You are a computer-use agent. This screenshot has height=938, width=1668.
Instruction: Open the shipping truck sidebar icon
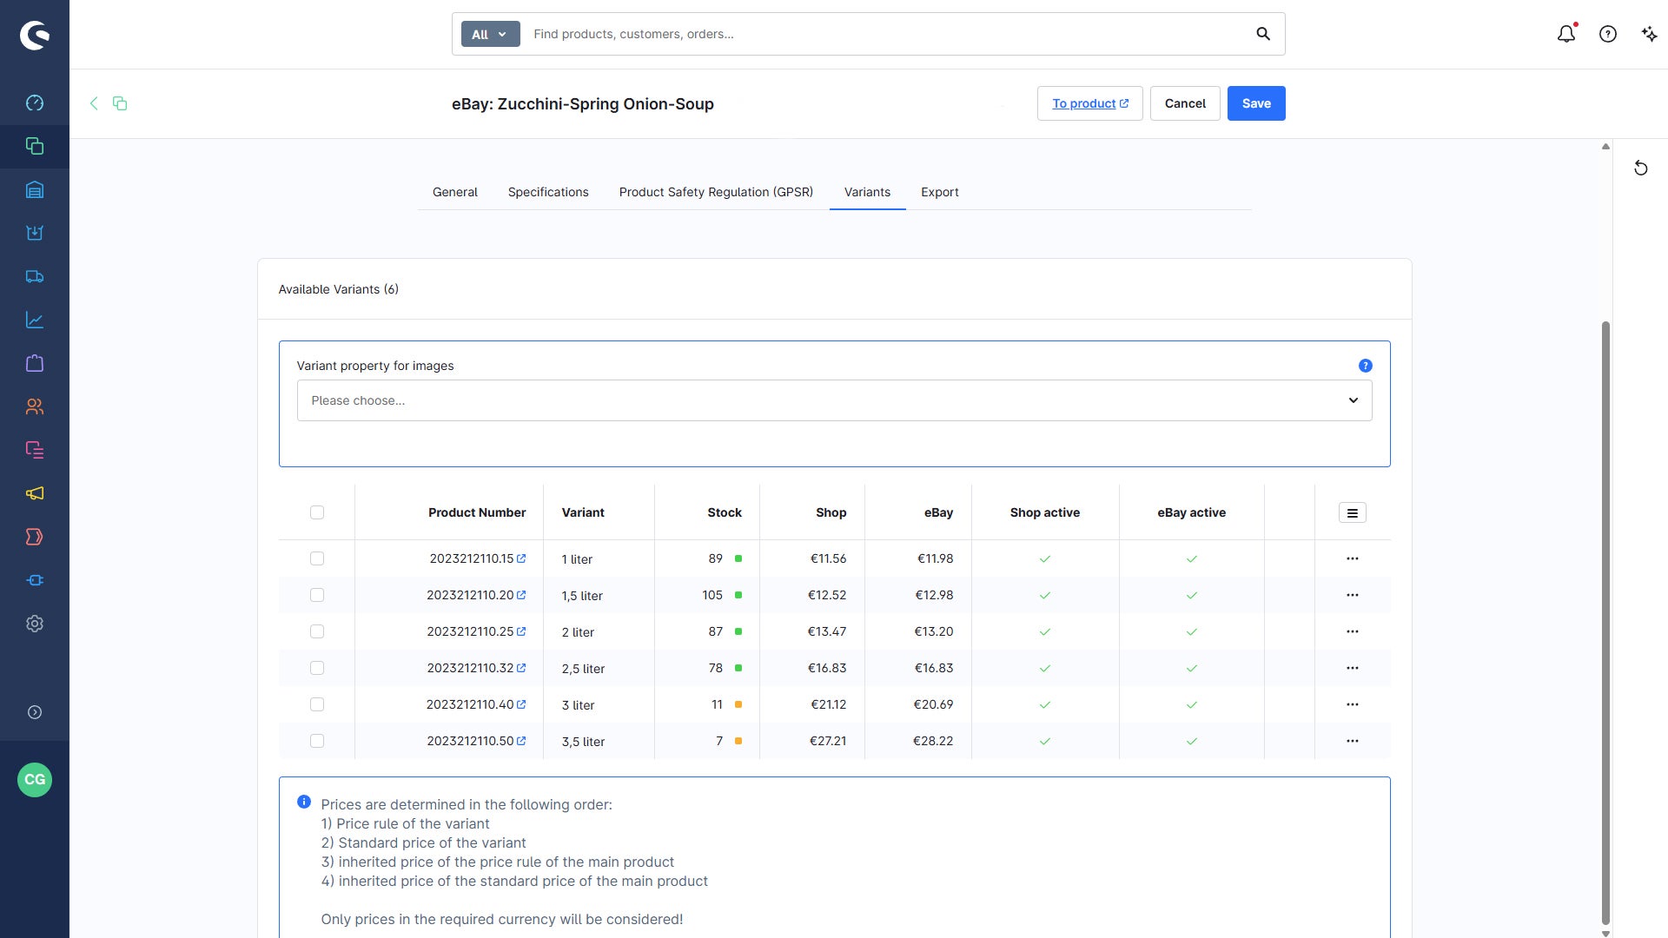35,277
